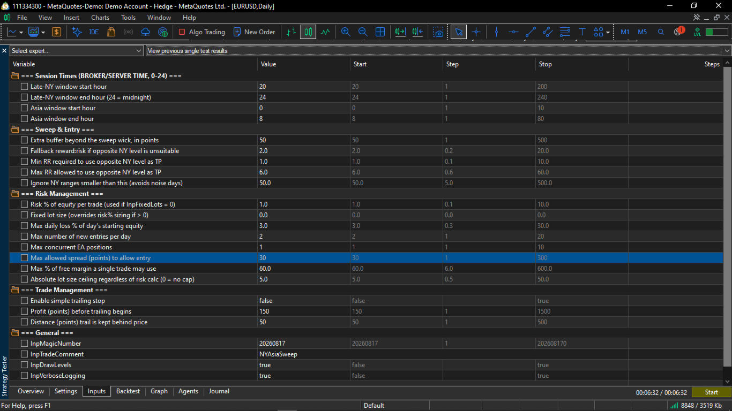The width and height of the screenshot is (732, 411).
Task: Draw a vertical line tool
Action: 496,32
